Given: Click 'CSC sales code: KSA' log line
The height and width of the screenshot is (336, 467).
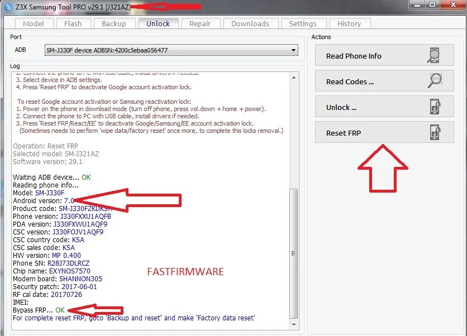Looking at the screenshot, I should 44,248.
